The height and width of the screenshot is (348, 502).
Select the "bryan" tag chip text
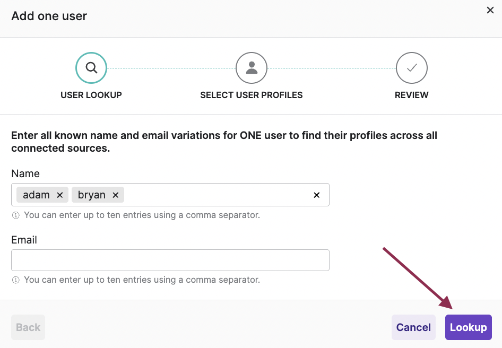pos(92,195)
